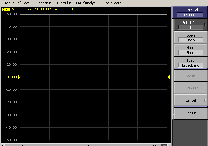Click the -20.00 y-axis label
This screenshot has width=208, height=146.
pyautogui.click(x=11, y=102)
